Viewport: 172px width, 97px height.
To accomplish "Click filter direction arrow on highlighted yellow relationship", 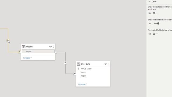I will pyautogui.click(x=8, y=40).
